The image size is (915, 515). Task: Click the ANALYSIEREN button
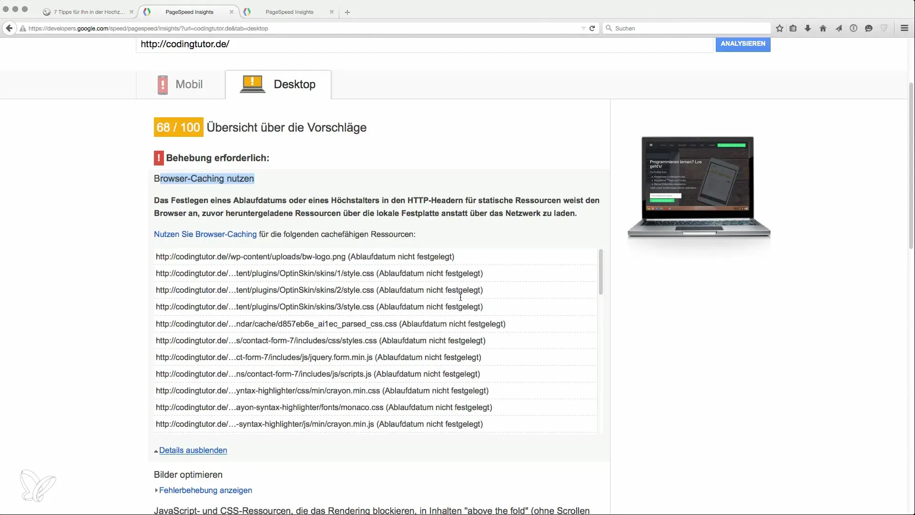tap(743, 43)
